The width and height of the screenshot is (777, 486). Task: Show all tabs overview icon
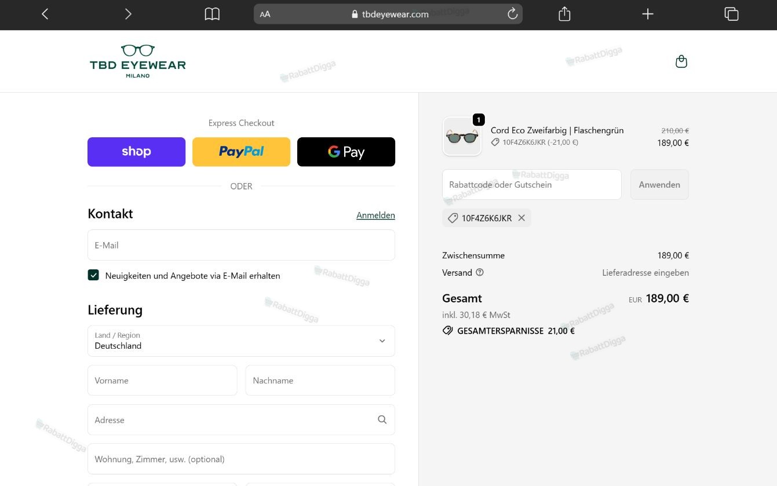pyautogui.click(x=731, y=14)
